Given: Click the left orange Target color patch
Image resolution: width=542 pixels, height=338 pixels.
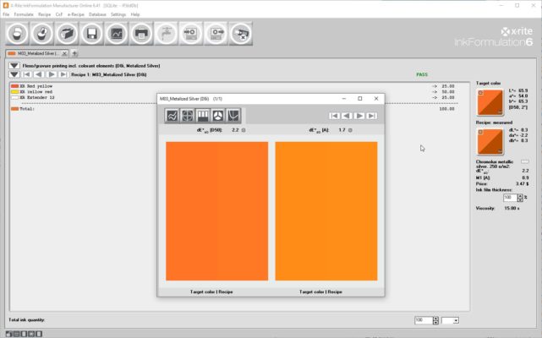Looking at the screenshot, I should [216, 210].
